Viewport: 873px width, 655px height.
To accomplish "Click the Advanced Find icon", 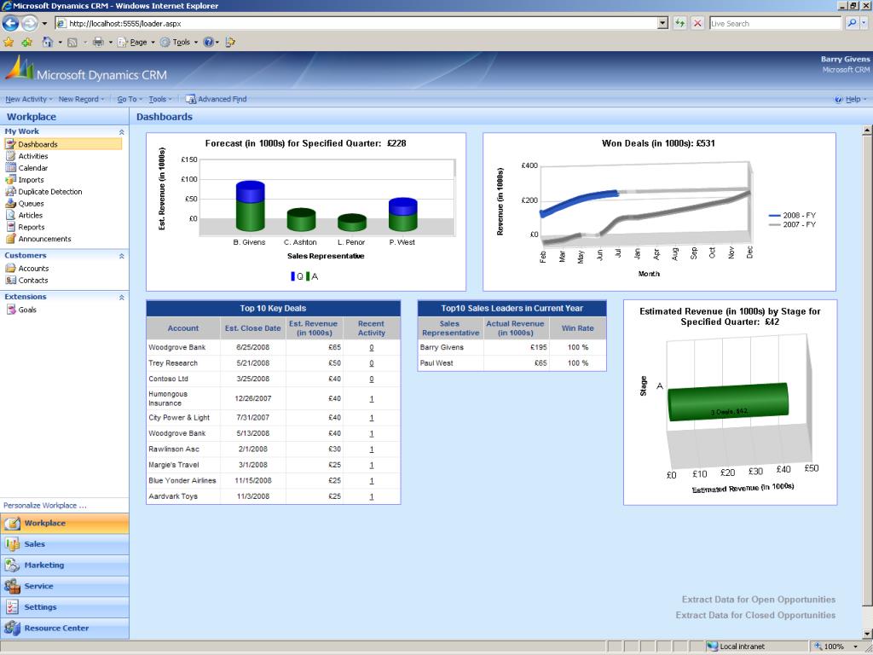I will pyautogui.click(x=190, y=99).
